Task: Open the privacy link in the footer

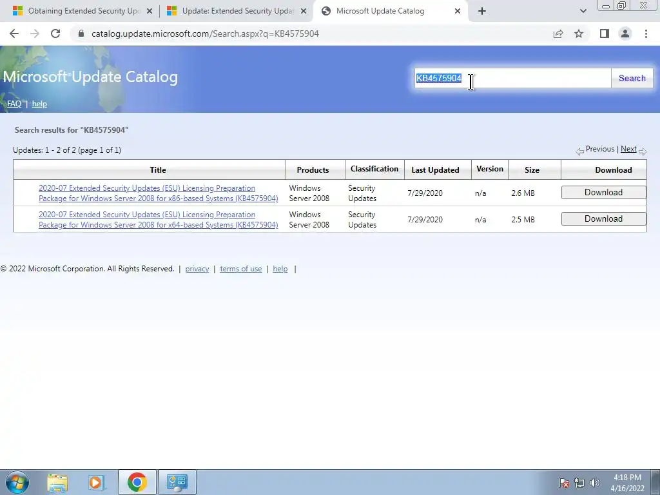Action: coord(197,269)
